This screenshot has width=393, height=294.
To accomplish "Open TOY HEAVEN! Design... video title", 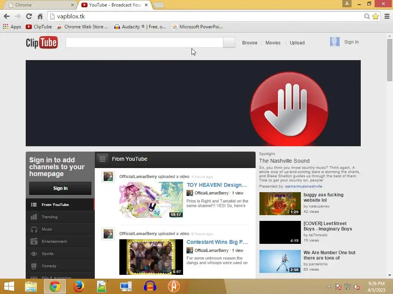I will [216, 185].
